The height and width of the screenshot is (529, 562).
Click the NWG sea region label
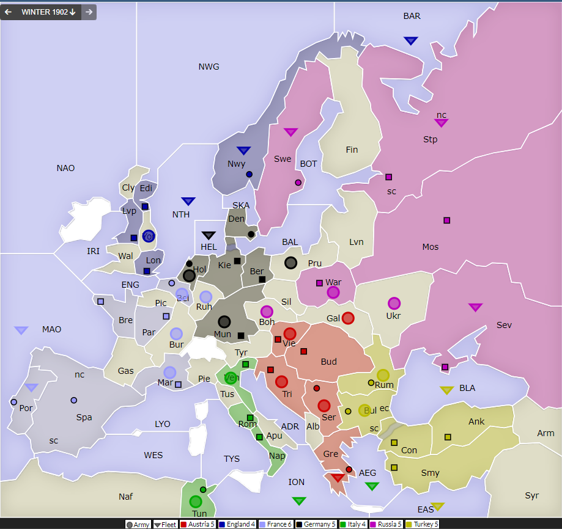click(x=209, y=67)
